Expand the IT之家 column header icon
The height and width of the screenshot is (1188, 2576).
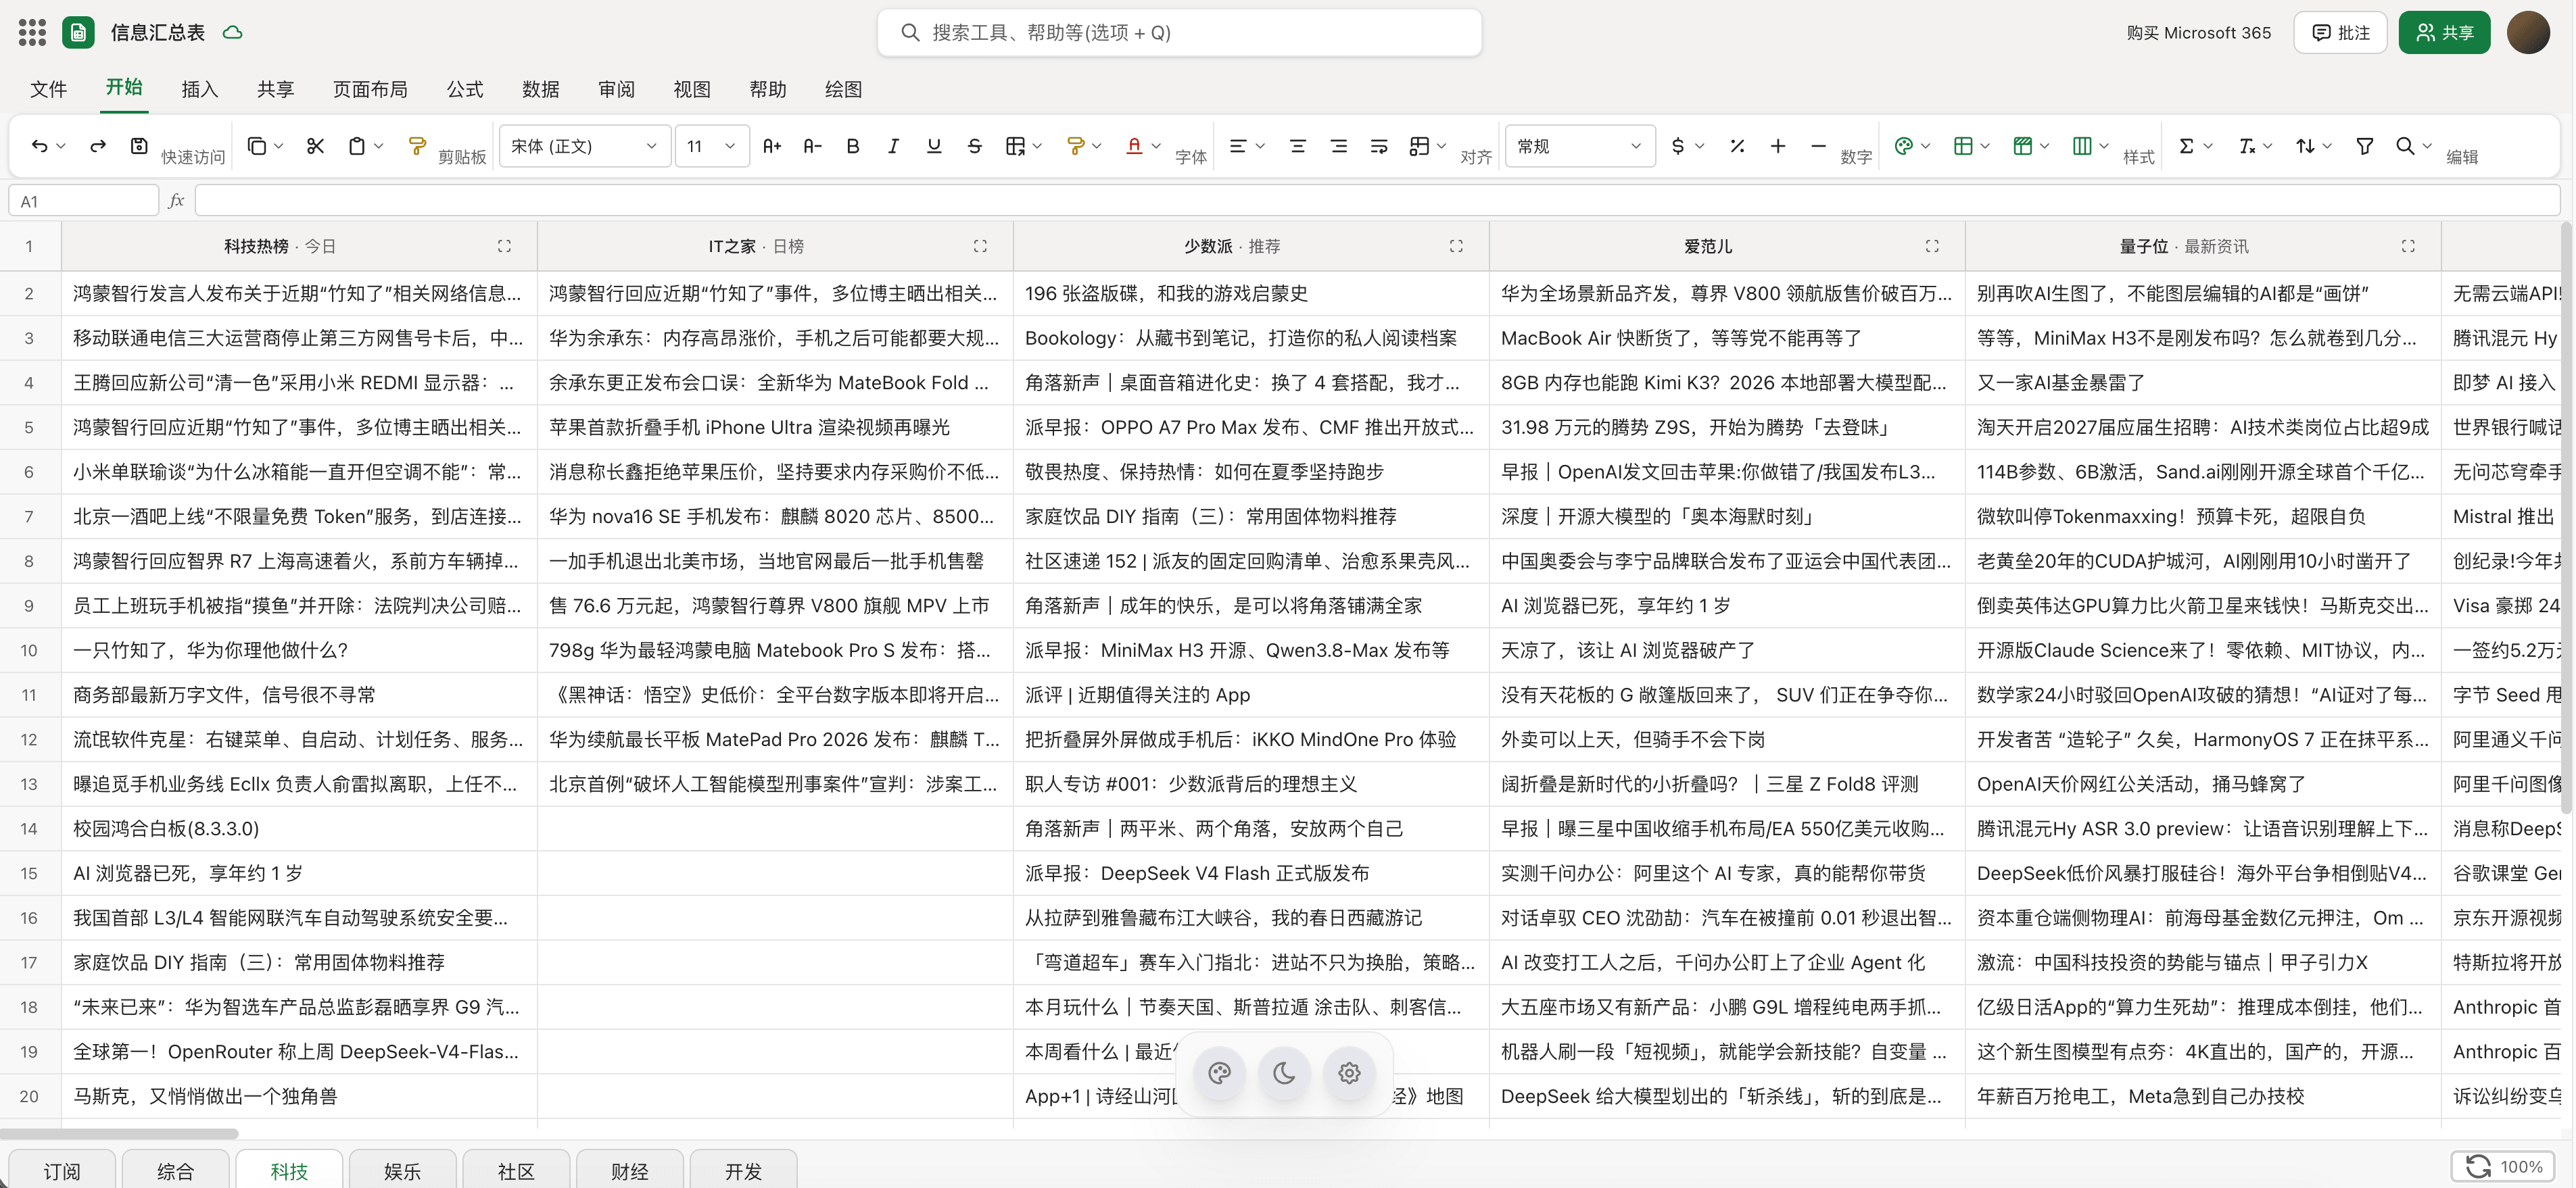(x=980, y=246)
